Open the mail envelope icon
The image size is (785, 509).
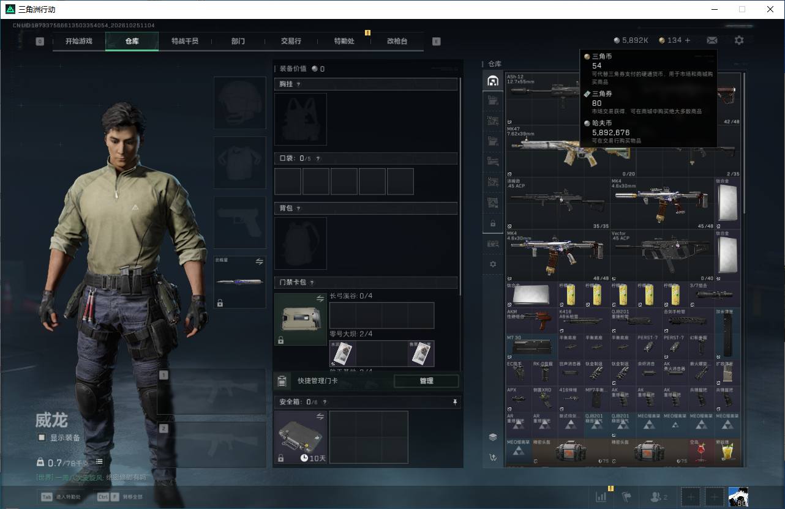click(712, 40)
